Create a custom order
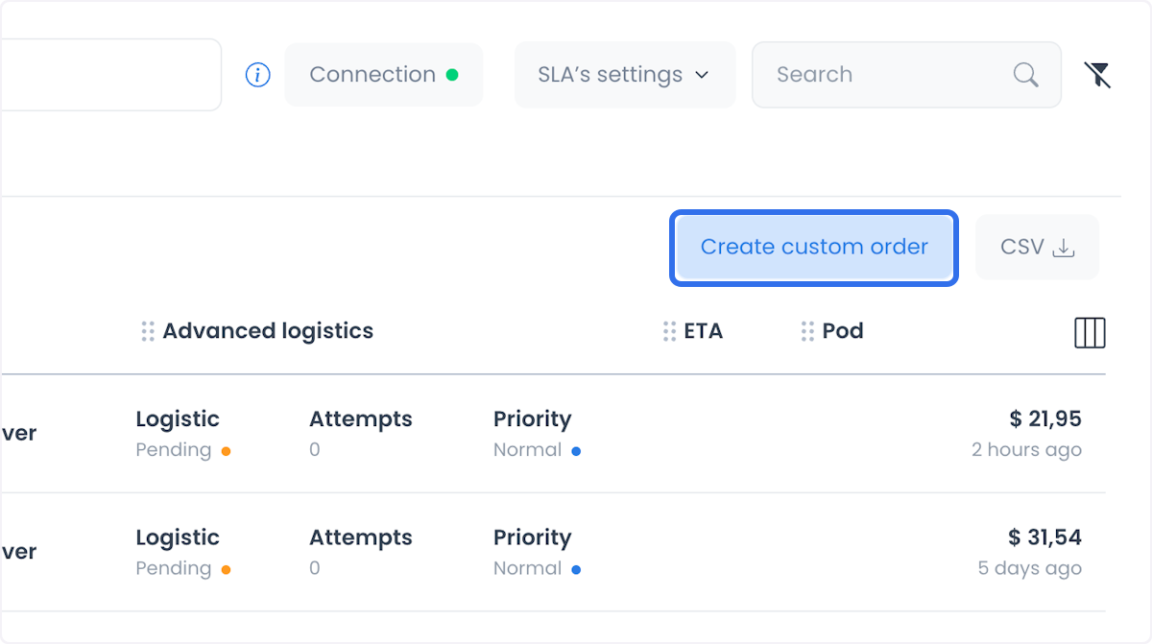The height and width of the screenshot is (644, 1152). click(814, 248)
